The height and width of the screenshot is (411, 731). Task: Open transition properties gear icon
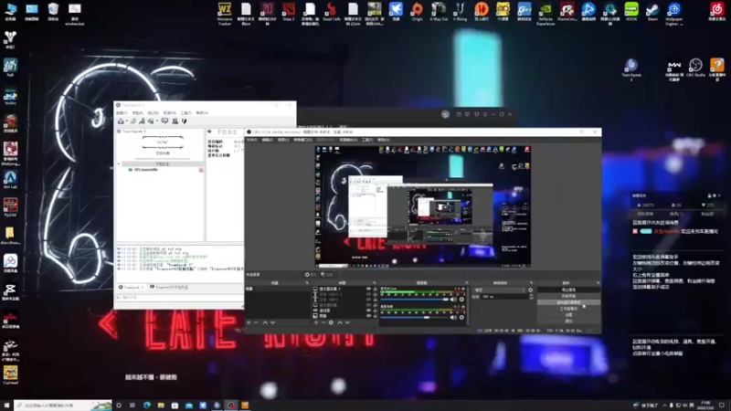[530, 290]
